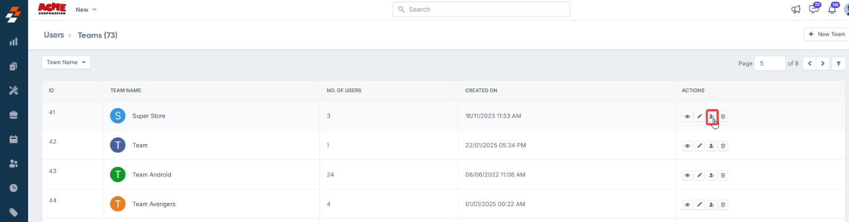Open the dashboard chart icon in sidebar
This screenshot has height=222, width=849.
pos(14,42)
